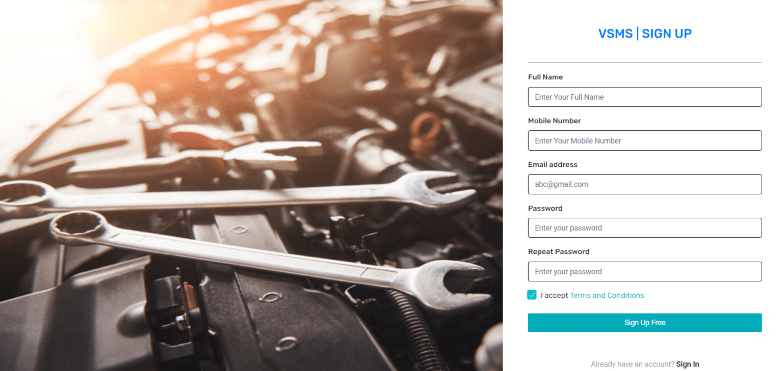Open the Terms and Conditions link
The width and height of the screenshot is (783, 371).
(x=607, y=295)
